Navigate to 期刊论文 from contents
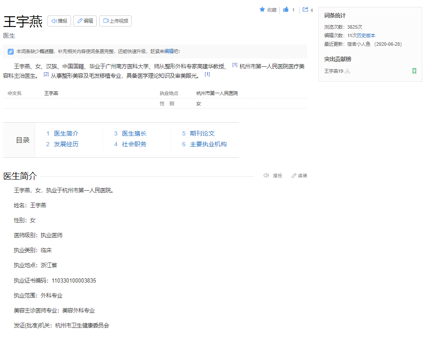Viewport: 427px width, 342px height. [202, 133]
